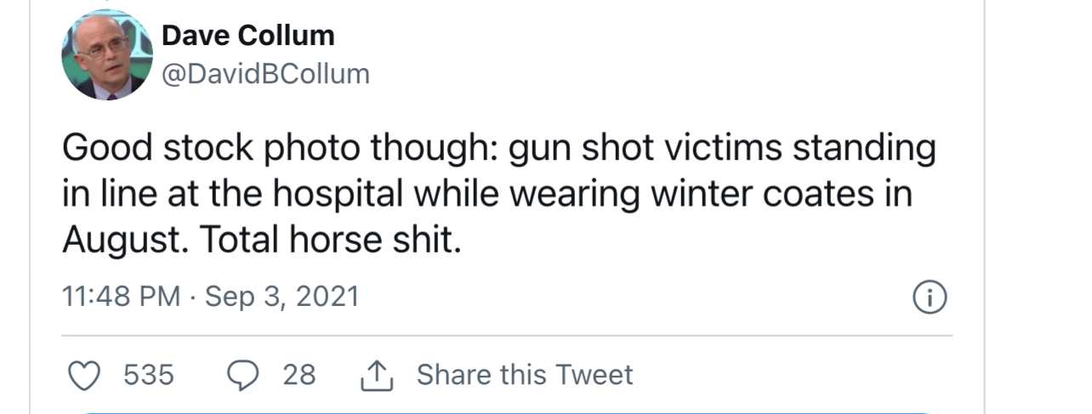Like the tweet with the heart icon

83,375
